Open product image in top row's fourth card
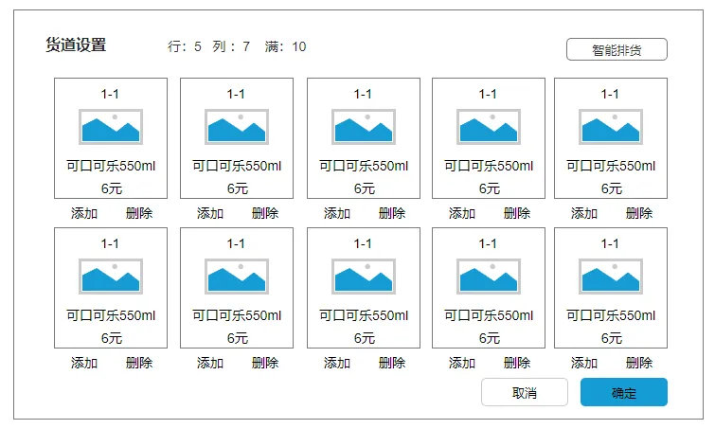The width and height of the screenshot is (715, 429). (x=489, y=127)
